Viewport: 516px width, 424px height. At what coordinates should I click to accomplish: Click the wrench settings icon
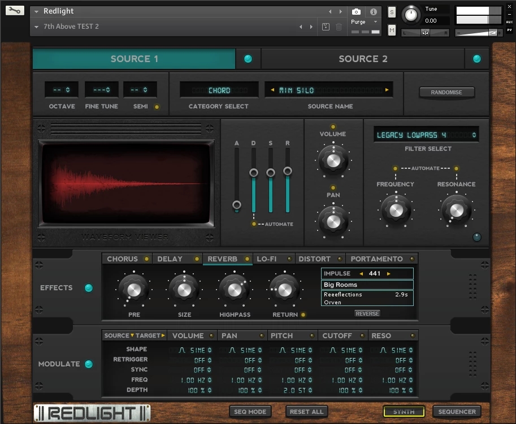[x=15, y=10]
